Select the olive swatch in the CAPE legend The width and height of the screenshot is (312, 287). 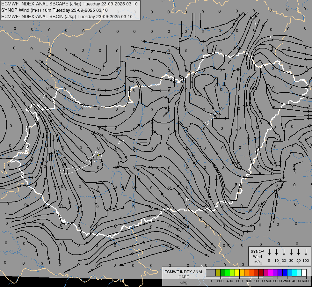pyautogui.click(x=218, y=273)
